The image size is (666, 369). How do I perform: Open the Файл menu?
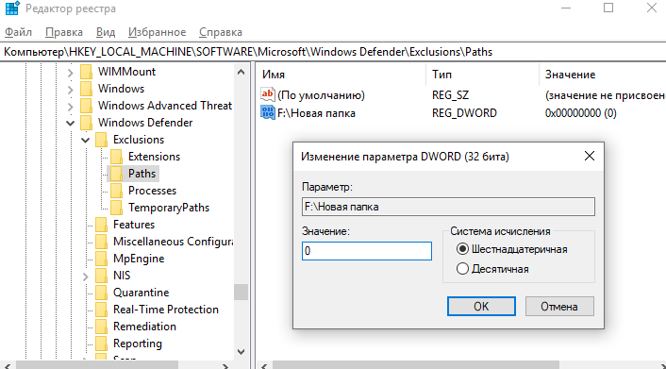pos(18,32)
